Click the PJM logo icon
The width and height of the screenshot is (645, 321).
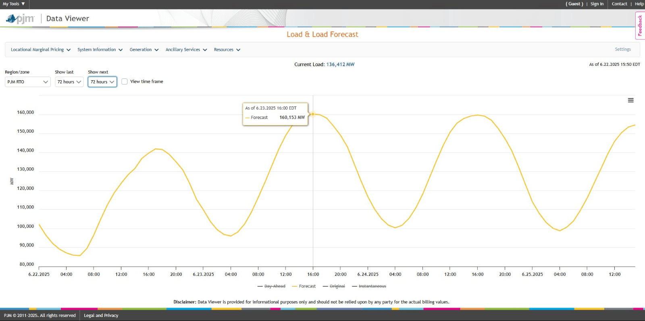click(x=20, y=19)
